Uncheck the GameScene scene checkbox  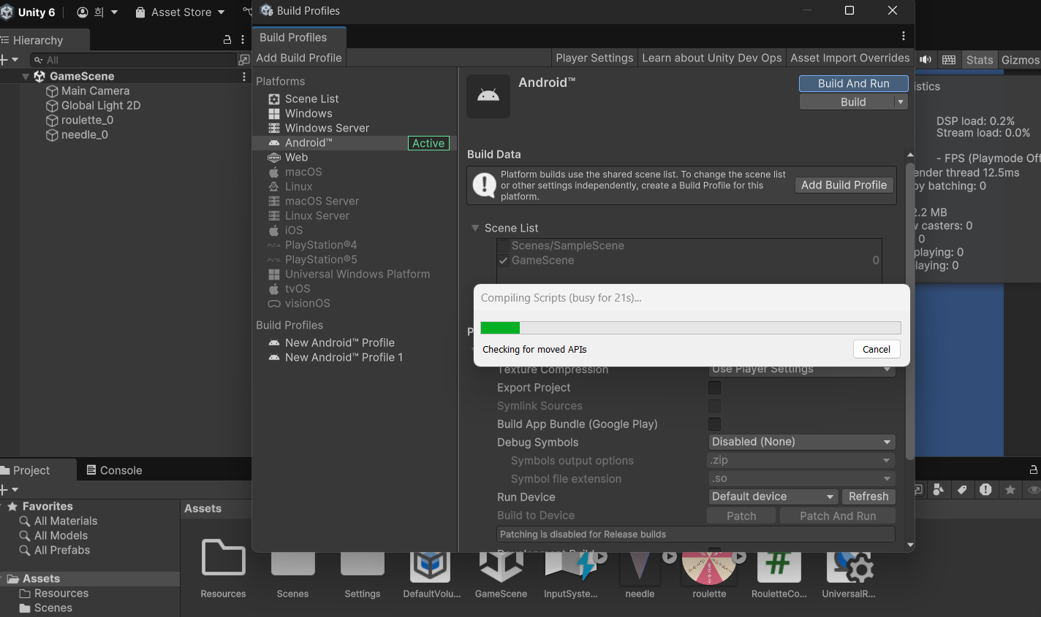(x=503, y=261)
